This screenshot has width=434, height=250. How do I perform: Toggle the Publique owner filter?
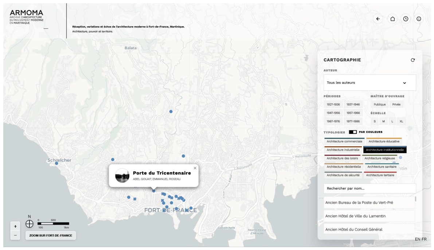point(379,104)
